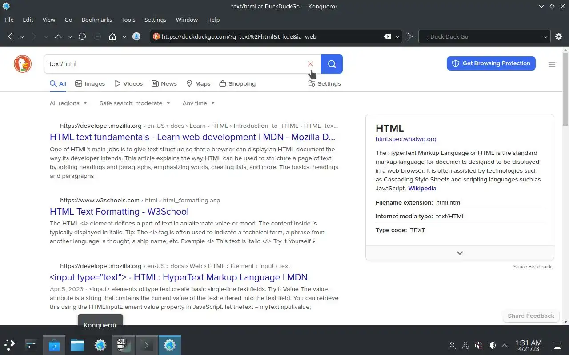Go to the Home page icon
Viewport: 569px width, 355px height.
point(112,36)
